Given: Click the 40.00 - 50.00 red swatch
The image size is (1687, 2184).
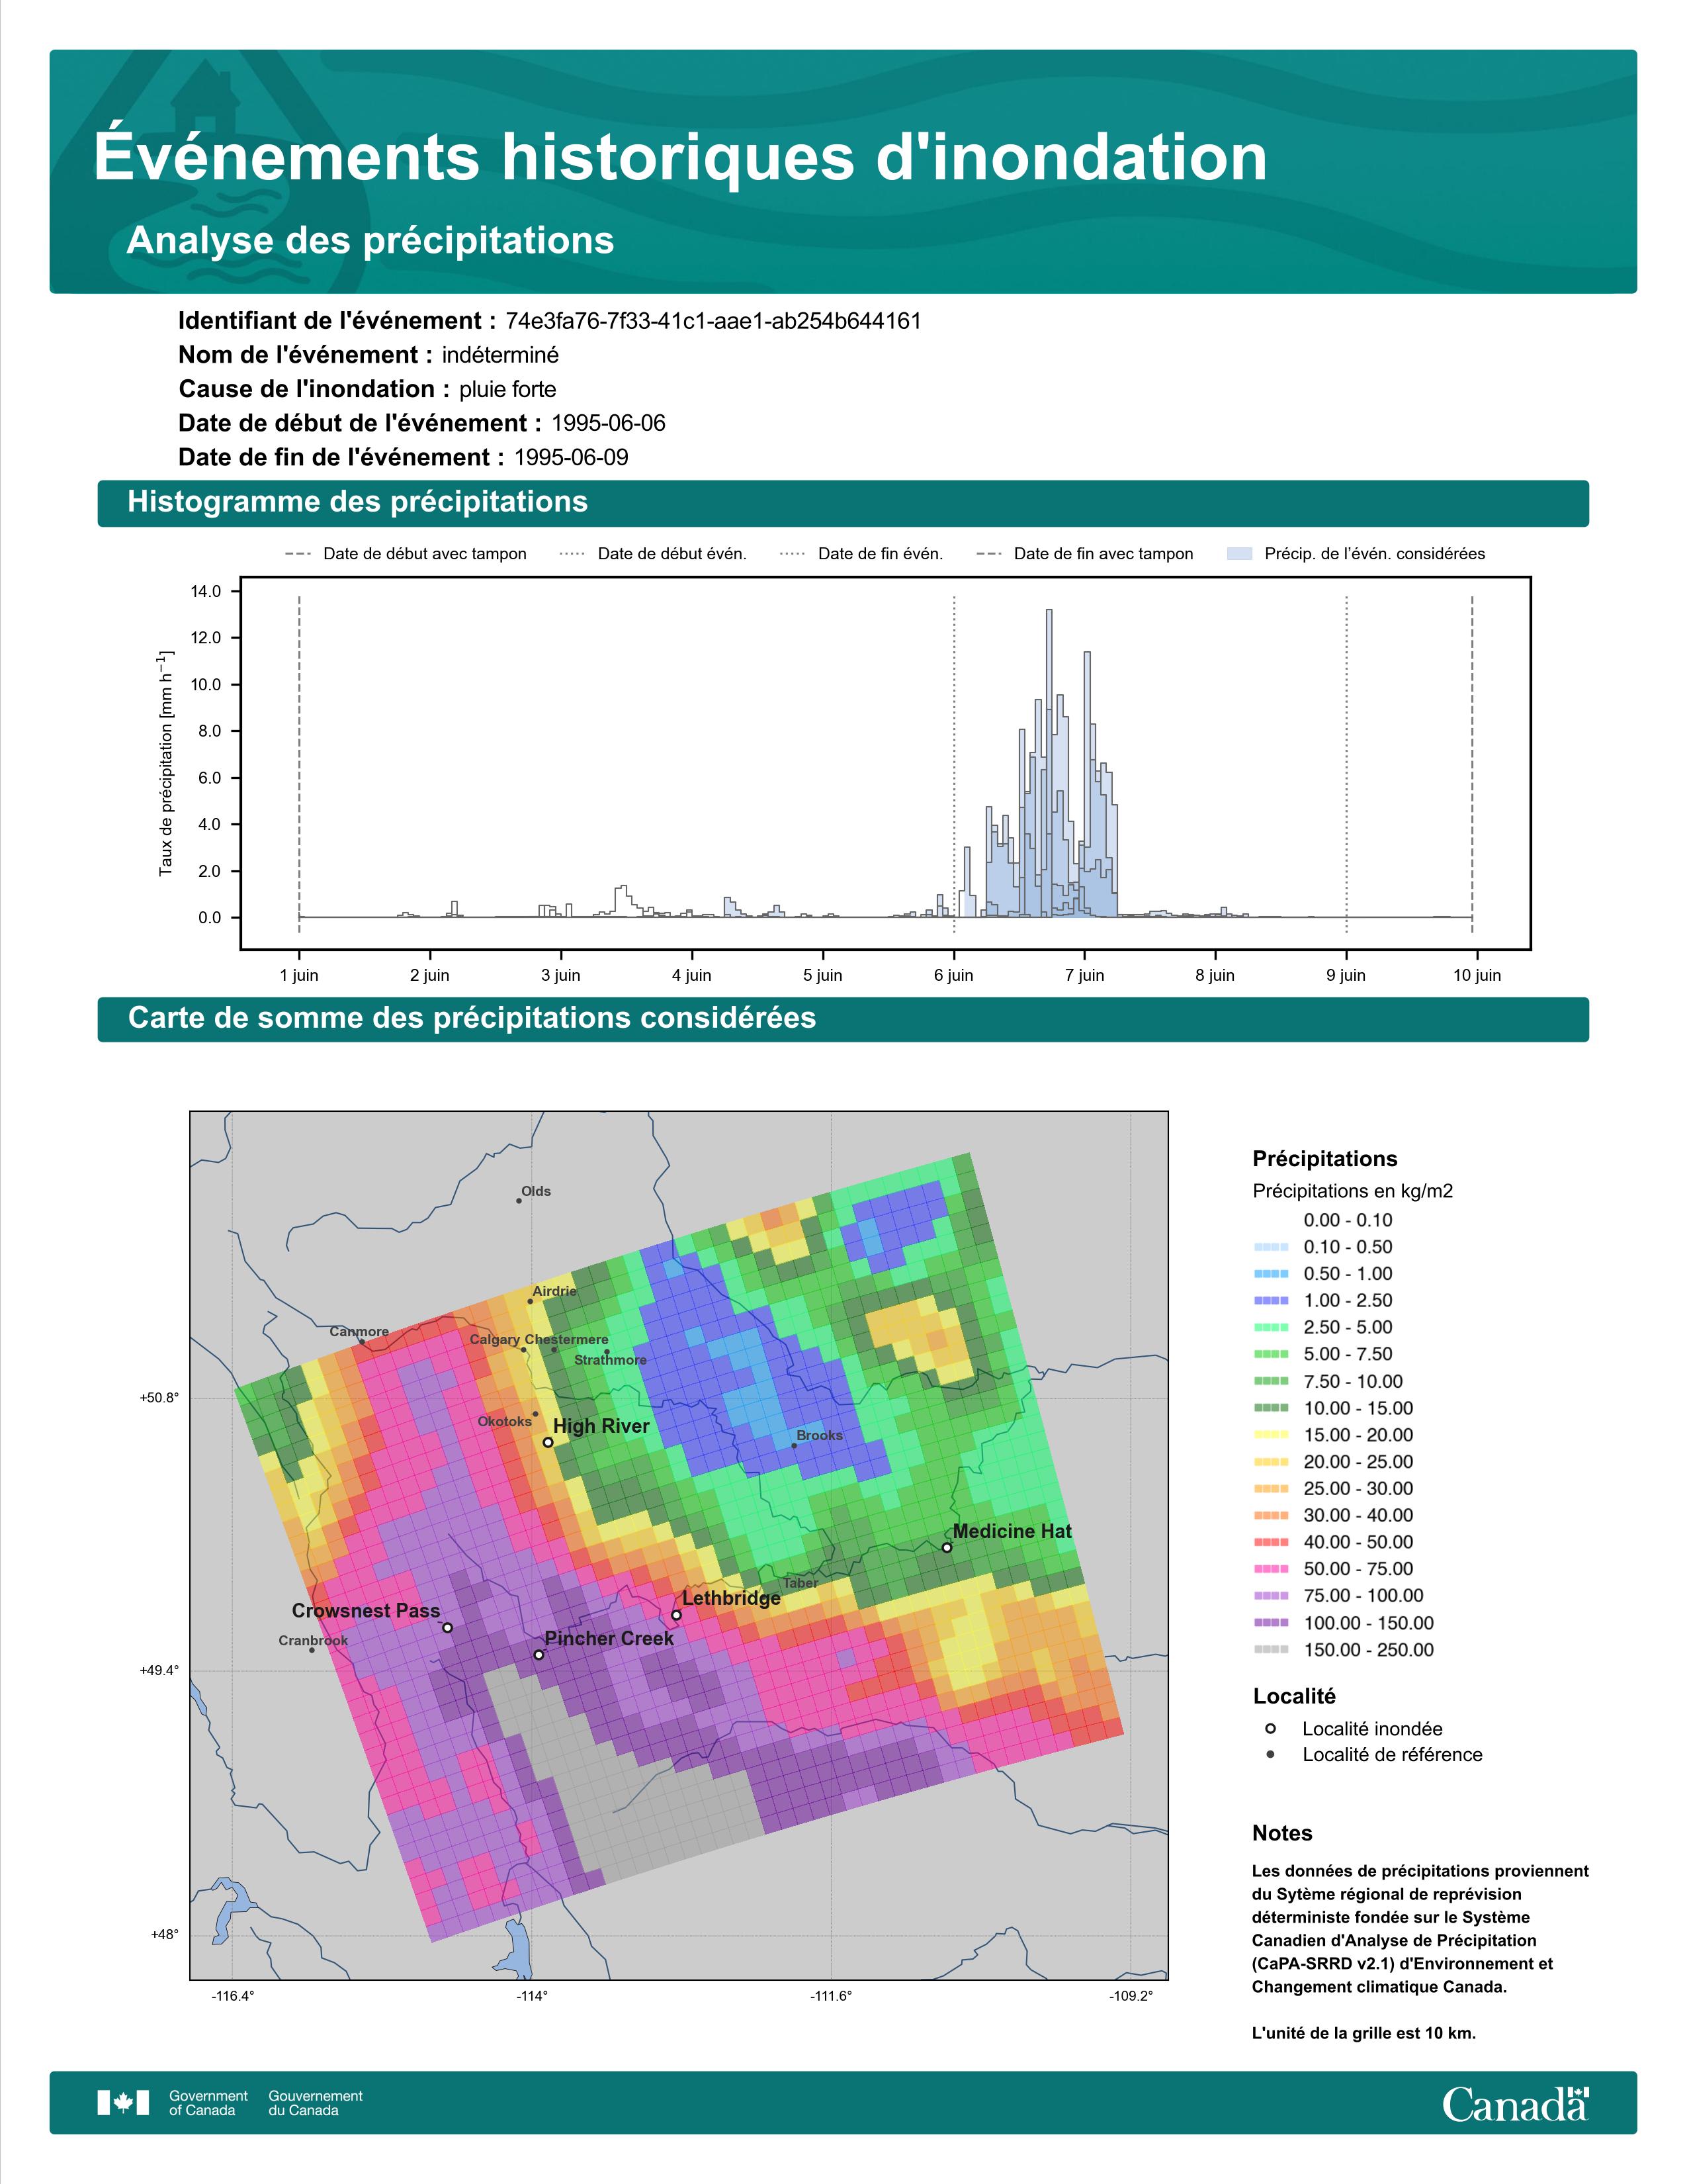Looking at the screenshot, I should (1270, 1542).
